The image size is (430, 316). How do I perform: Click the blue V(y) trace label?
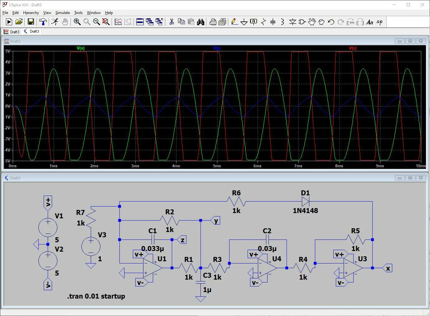(216, 48)
